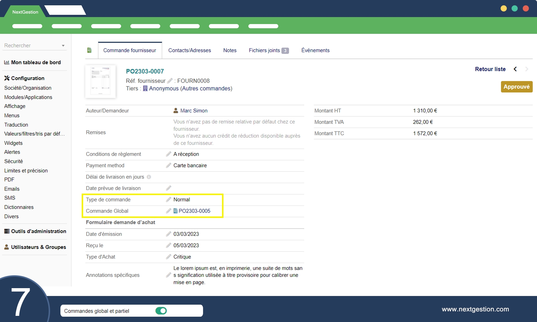Go to next record with right chevron
Viewport: 537px width, 322px height.
(527, 69)
